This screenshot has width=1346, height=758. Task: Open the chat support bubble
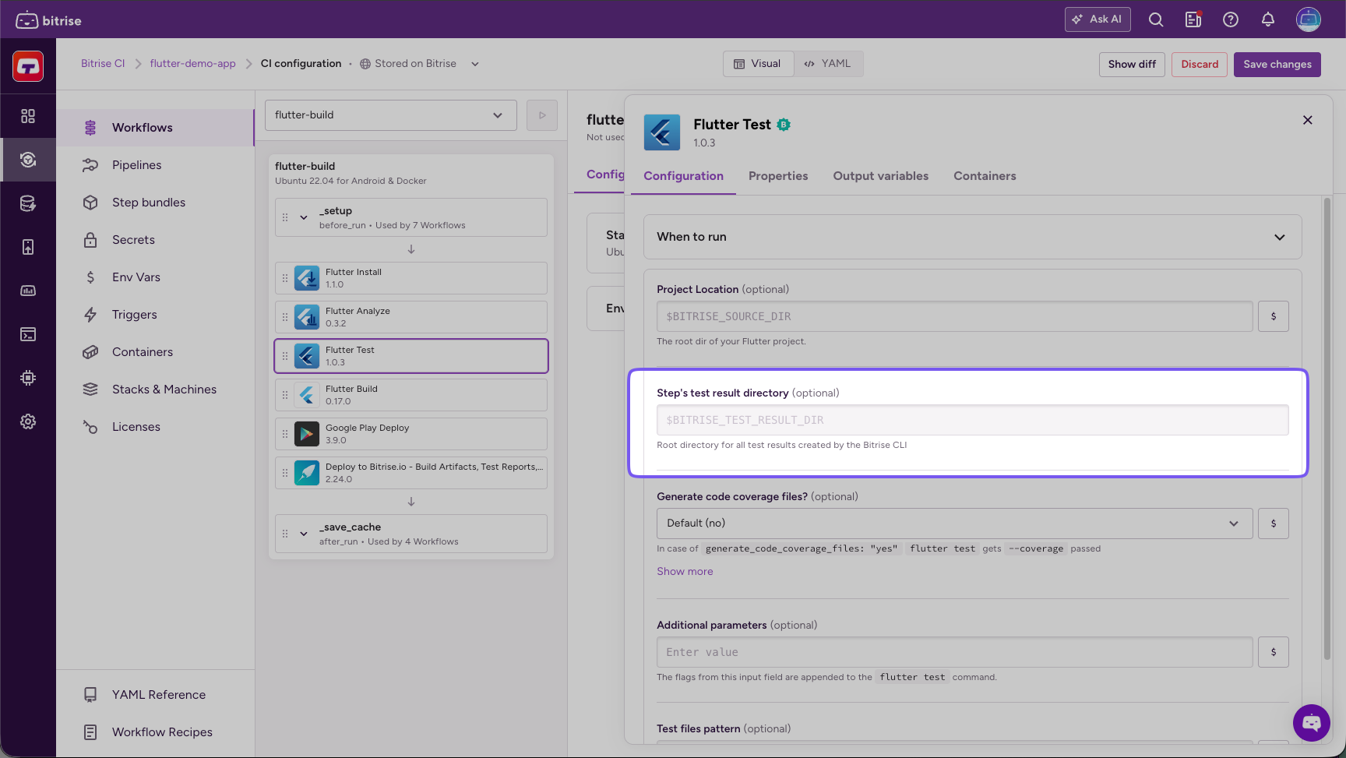1312,723
